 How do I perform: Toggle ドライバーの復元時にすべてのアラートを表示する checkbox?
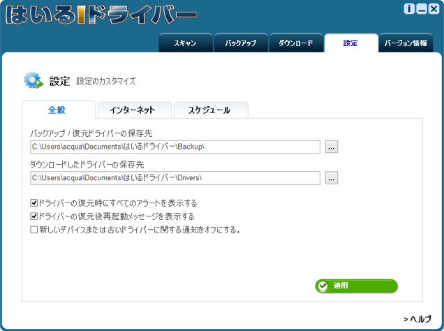pos(34,203)
